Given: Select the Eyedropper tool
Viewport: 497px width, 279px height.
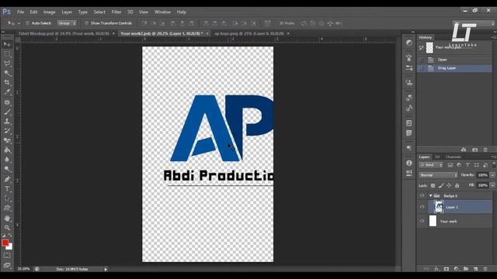Looking at the screenshot, I should click(x=7, y=92).
